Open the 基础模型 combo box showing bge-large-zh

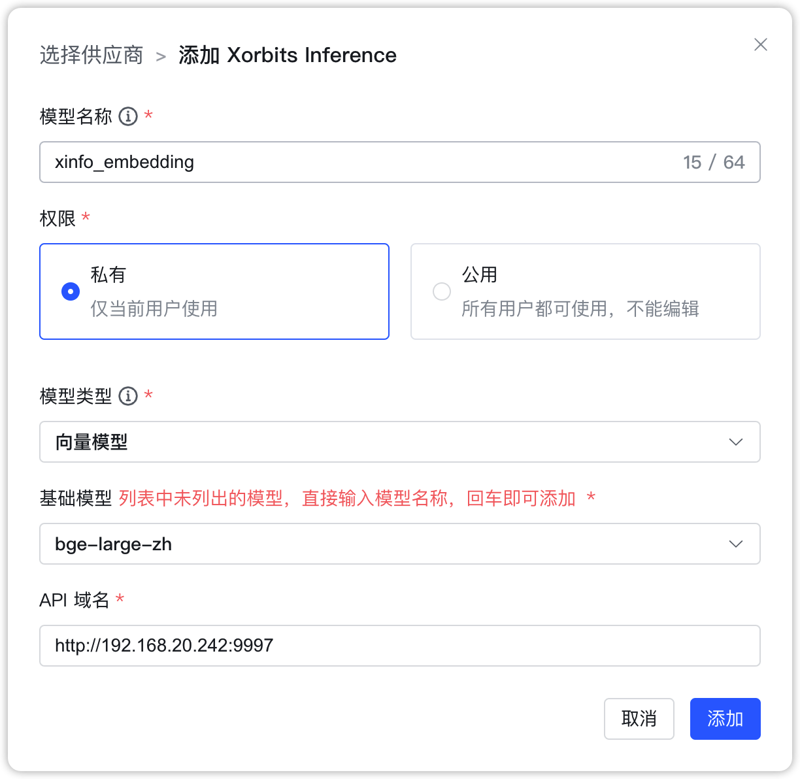(379, 544)
